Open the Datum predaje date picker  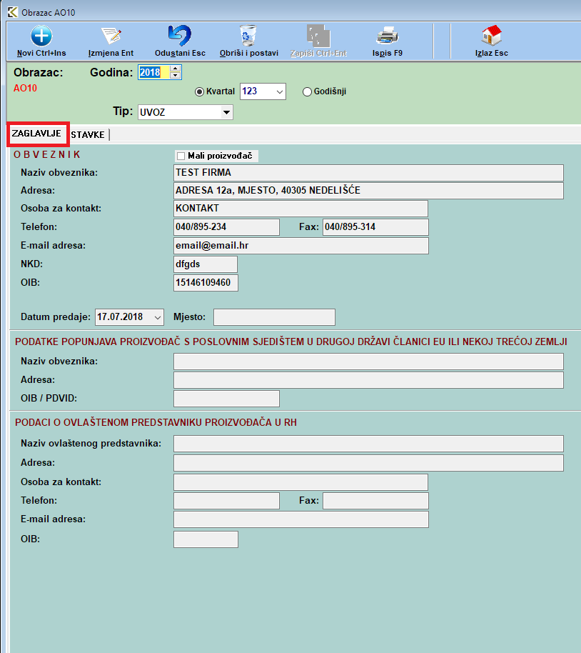tap(157, 317)
